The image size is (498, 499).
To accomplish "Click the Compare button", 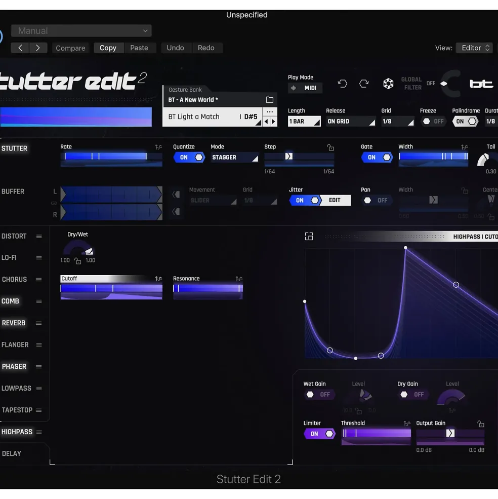I will 70,48.
